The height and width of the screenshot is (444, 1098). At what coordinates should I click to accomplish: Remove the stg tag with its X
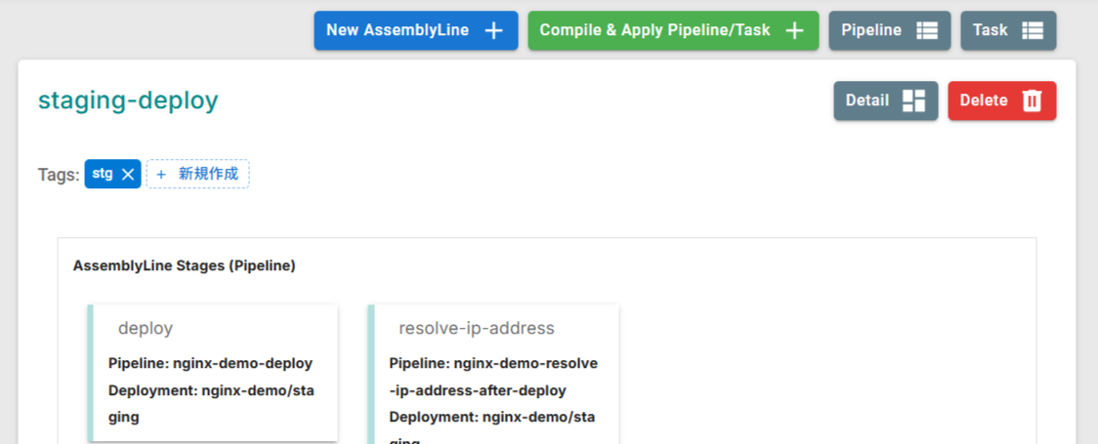128,175
